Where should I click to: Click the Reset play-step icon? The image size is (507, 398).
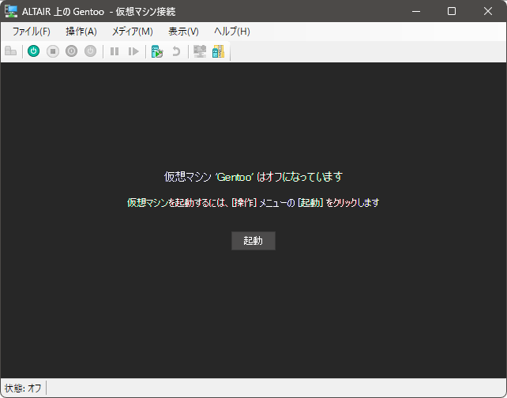pos(133,51)
